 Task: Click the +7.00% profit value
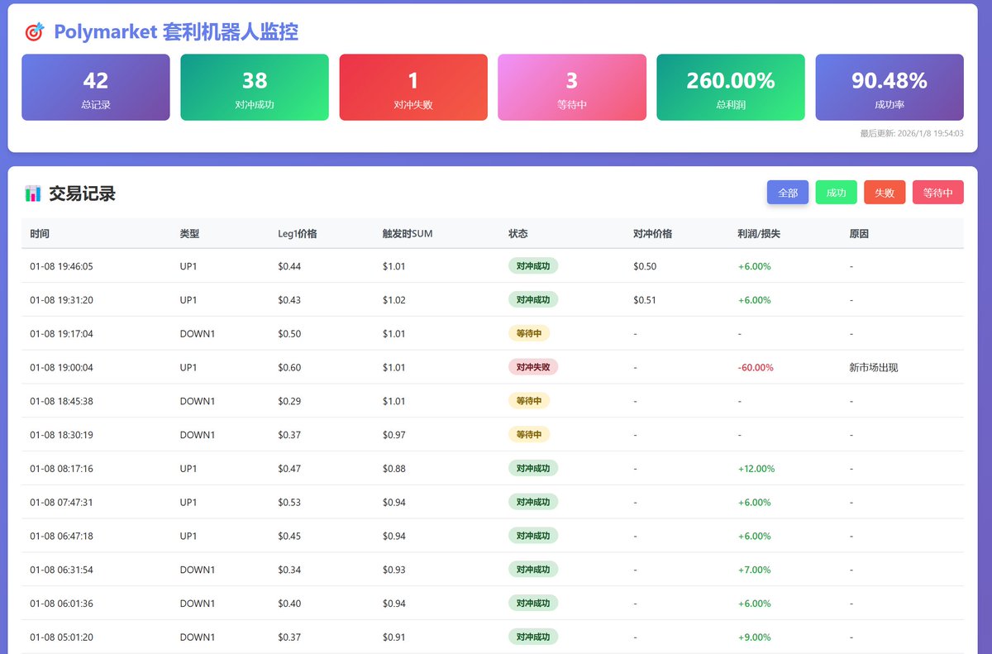click(x=754, y=570)
